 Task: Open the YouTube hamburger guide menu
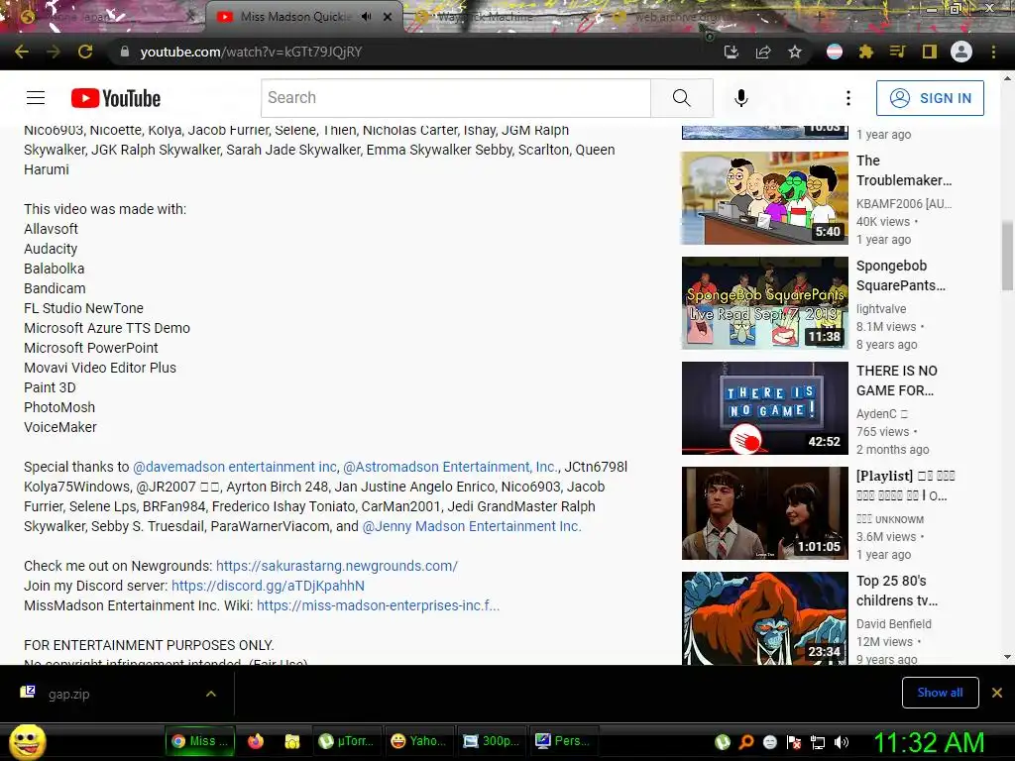(x=36, y=98)
